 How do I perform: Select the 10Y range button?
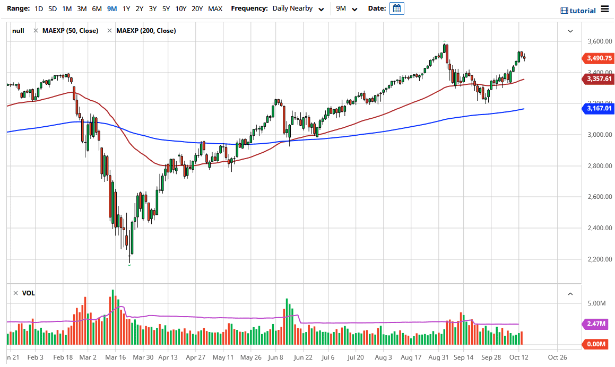point(180,8)
